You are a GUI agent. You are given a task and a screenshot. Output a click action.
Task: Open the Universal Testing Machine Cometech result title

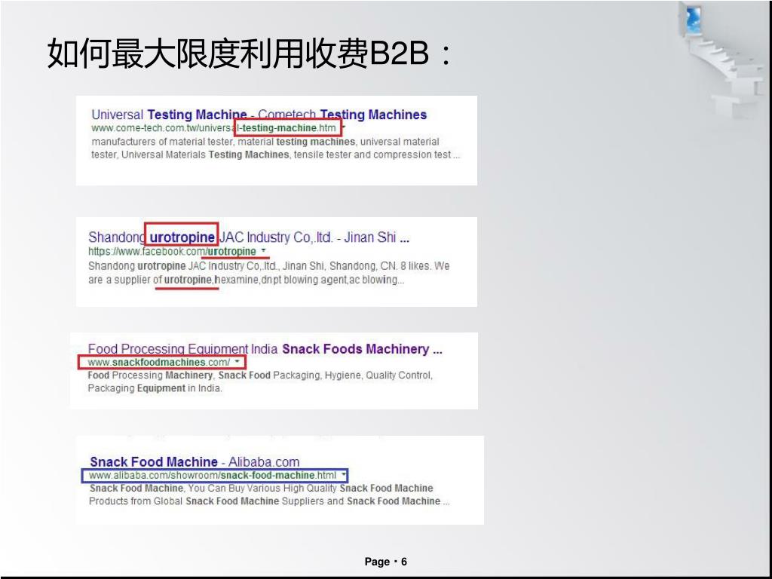point(259,115)
